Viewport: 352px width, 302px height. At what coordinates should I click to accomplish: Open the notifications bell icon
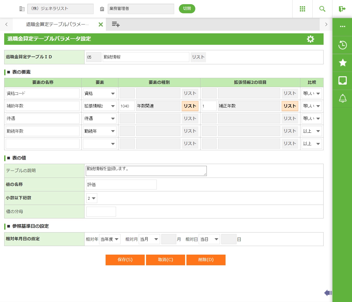pyautogui.click(x=342, y=98)
